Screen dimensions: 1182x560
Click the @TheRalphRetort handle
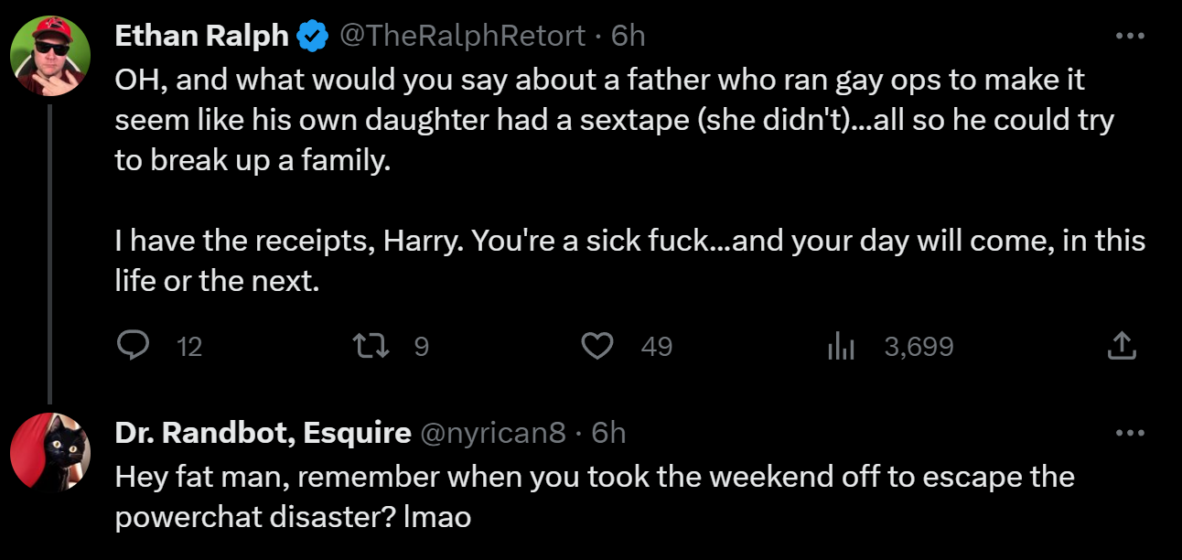(x=462, y=36)
